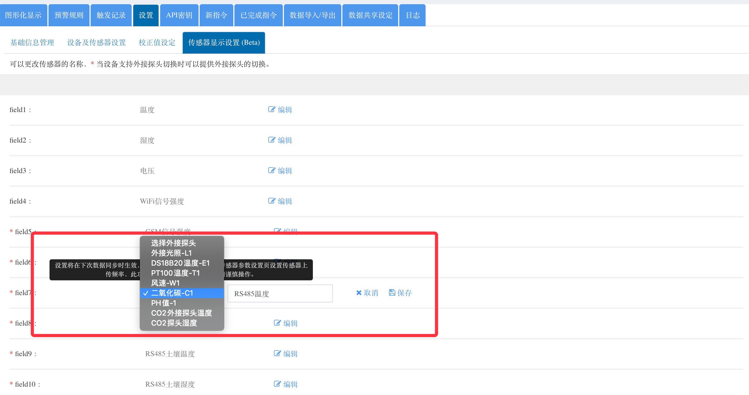This screenshot has width=749, height=395.
Task: Select PH值-1 probe option
Action: pyautogui.click(x=182, y=303)
